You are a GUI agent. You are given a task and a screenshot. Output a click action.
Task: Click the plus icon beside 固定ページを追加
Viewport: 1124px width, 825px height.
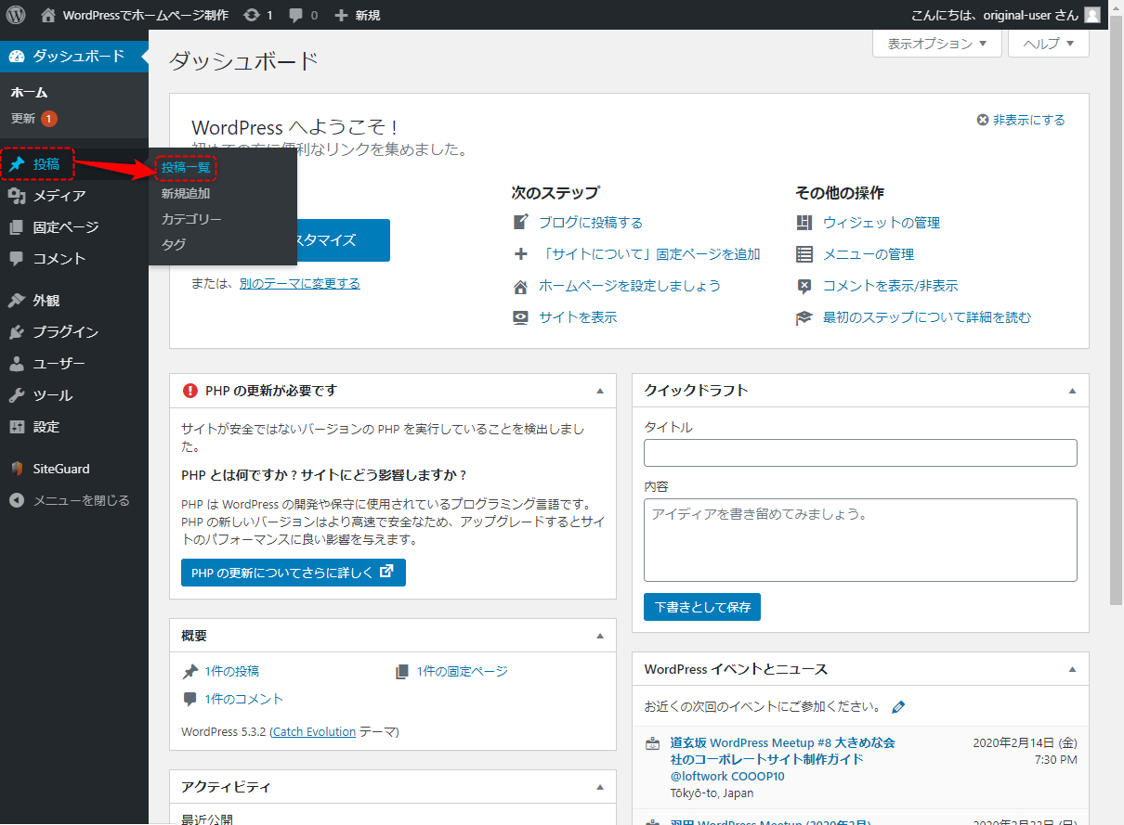tap(520, 254)
